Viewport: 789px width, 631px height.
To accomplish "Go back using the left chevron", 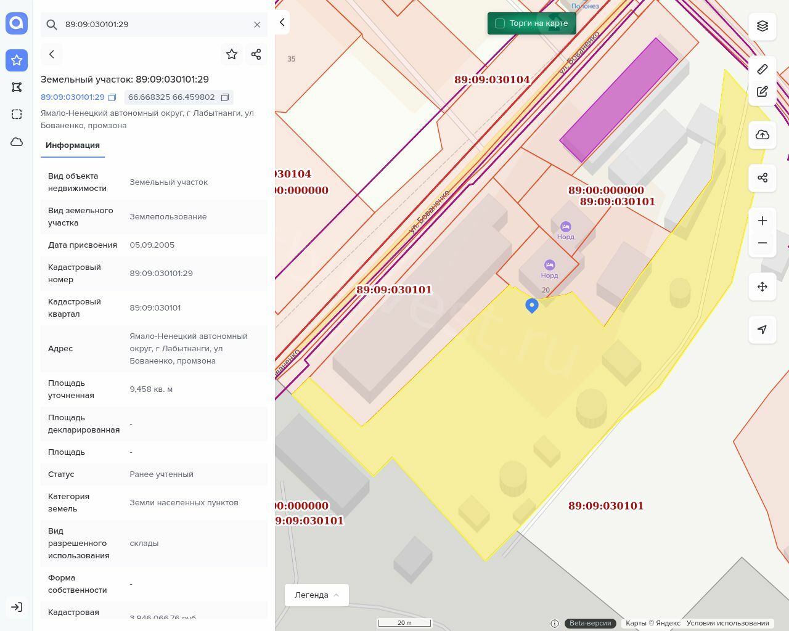I will [x=52, y=54].
